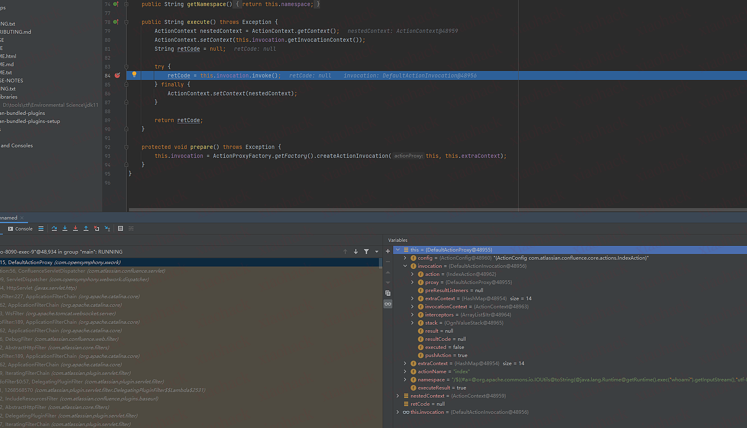Click the override gutter icon on line 78
This screenshot has width=747, height=428.
[116, 22]
